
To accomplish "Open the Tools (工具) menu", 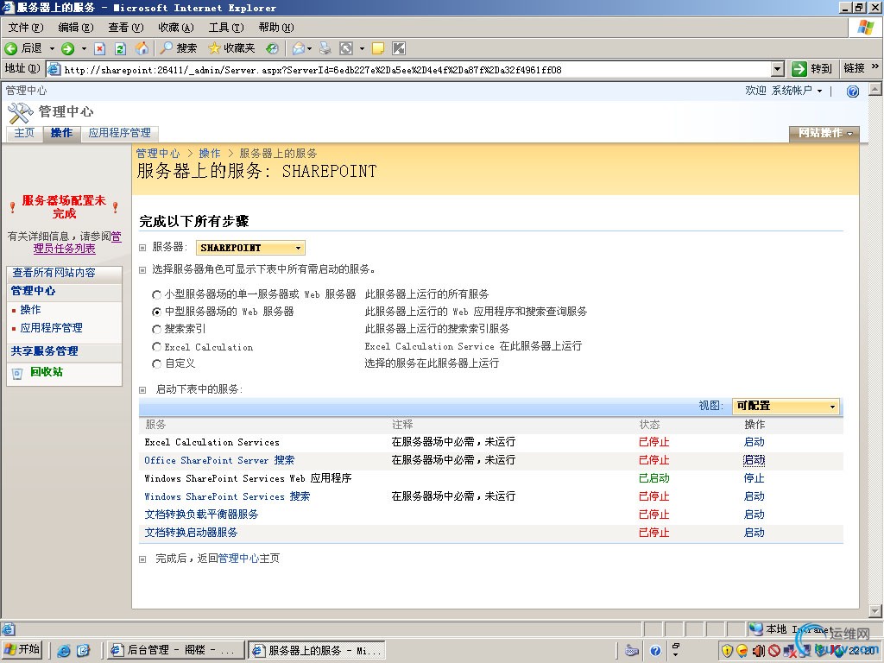I will pos(226,27).
